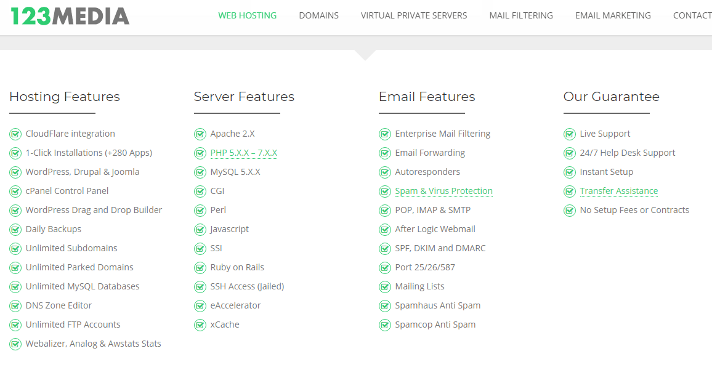
Task: Click the Javascript feature text
Action: click(x=229, y=229)
